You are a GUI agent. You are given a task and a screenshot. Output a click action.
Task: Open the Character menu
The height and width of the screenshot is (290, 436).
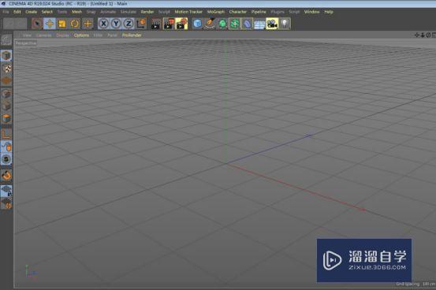coord(238,12)
